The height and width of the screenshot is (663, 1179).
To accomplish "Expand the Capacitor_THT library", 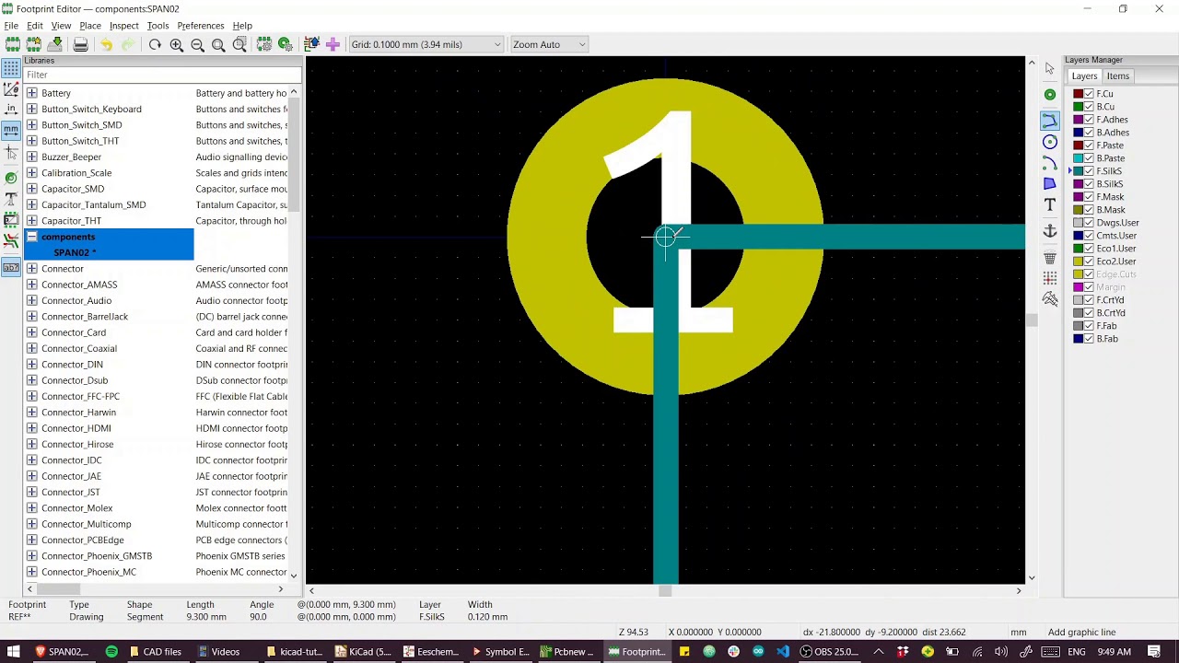I will pos(32,221).
